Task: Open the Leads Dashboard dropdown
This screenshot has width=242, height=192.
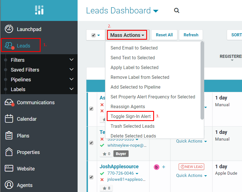Action: (x=156, y=10)
